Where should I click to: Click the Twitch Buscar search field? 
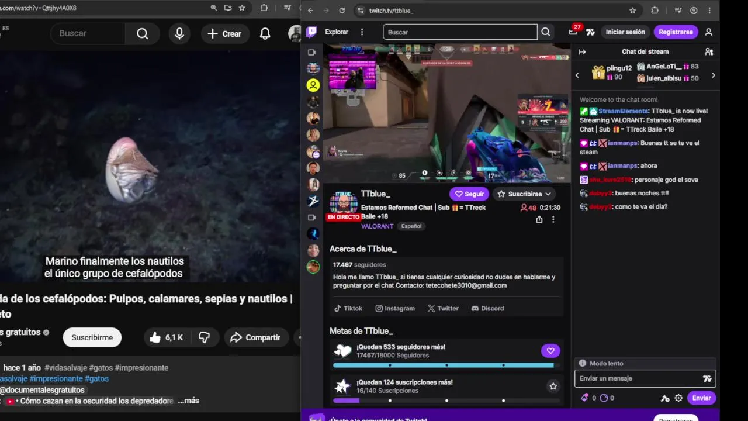(460, 32)
